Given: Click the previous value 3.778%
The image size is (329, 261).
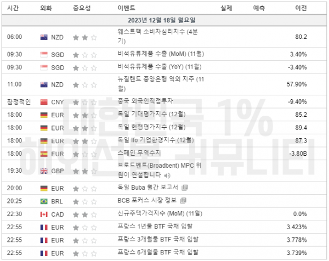Looking at the screenshot, I should click(297, 240).
